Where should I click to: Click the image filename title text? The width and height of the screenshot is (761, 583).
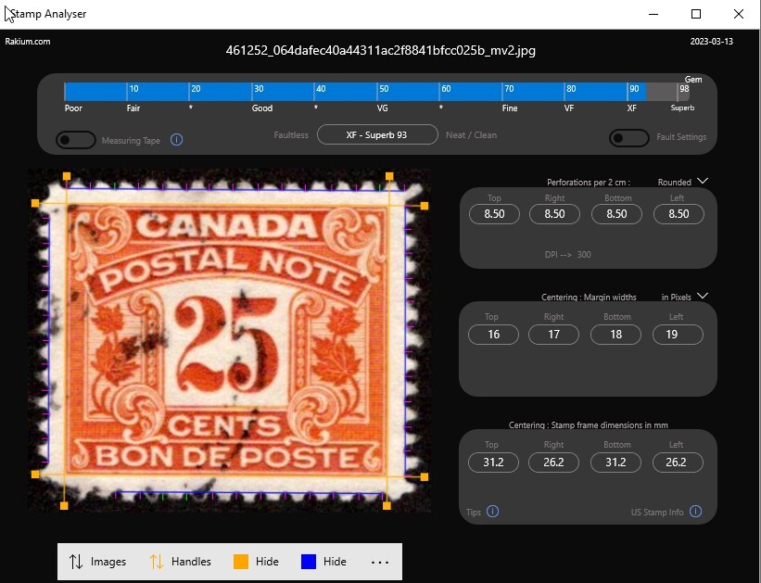380,50
